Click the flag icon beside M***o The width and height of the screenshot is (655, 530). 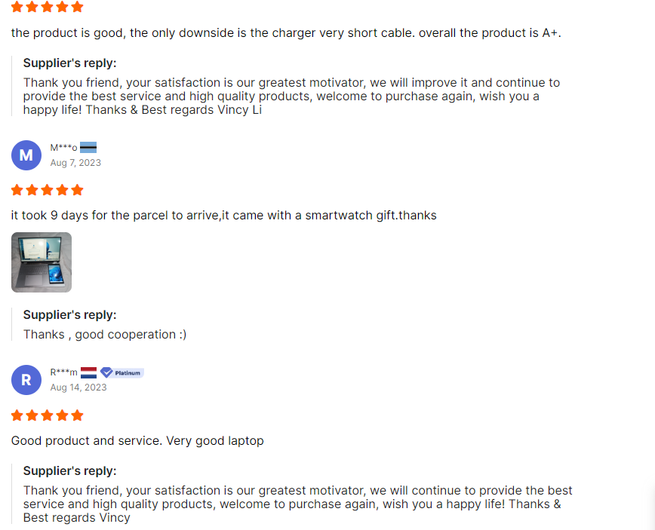click(88, 148)
